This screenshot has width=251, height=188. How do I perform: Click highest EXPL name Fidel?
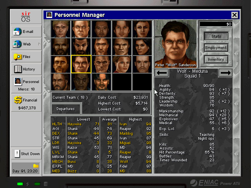[124, 166]
